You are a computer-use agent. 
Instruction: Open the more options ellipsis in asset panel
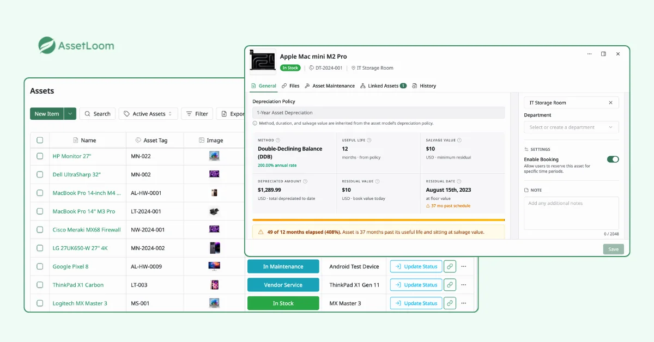589,54
